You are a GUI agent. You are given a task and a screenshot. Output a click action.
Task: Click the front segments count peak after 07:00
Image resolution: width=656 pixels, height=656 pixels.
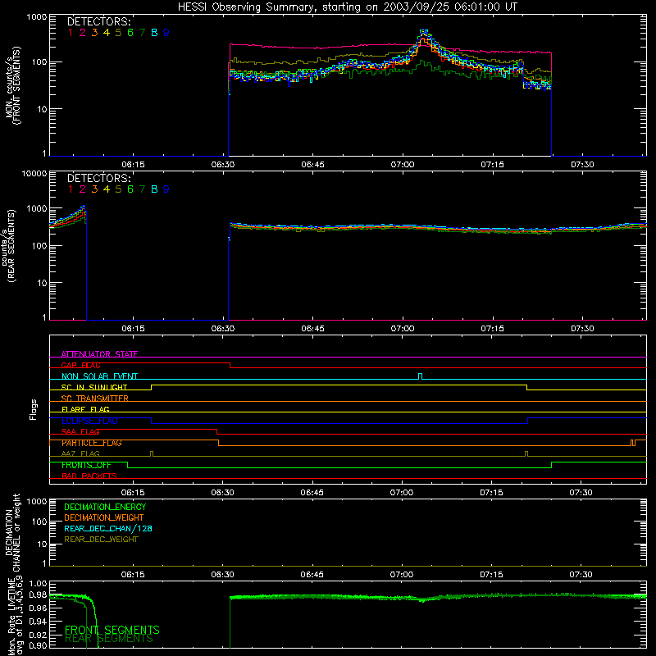pos(424,32)
